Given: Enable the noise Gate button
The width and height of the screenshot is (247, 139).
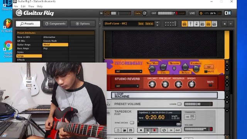Looking at the screenshot, I should point(137,13).
